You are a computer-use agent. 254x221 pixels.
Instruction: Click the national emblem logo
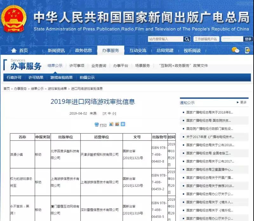point(13,19)
